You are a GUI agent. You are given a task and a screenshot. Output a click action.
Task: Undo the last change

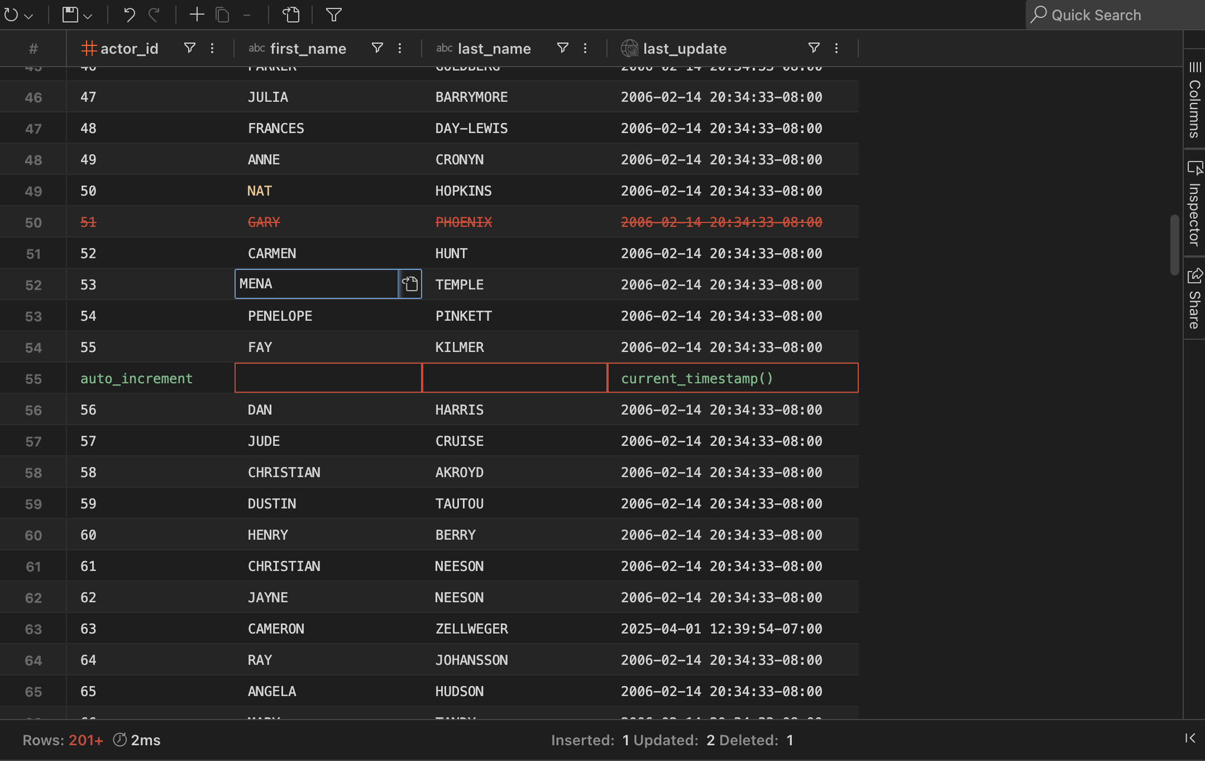(129, 15)
